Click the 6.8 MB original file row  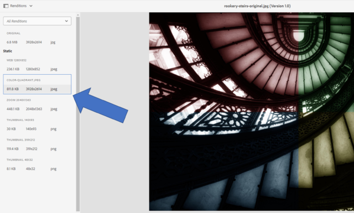pos(37,42)
